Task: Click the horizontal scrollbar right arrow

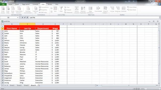Action: click(157, 85)
